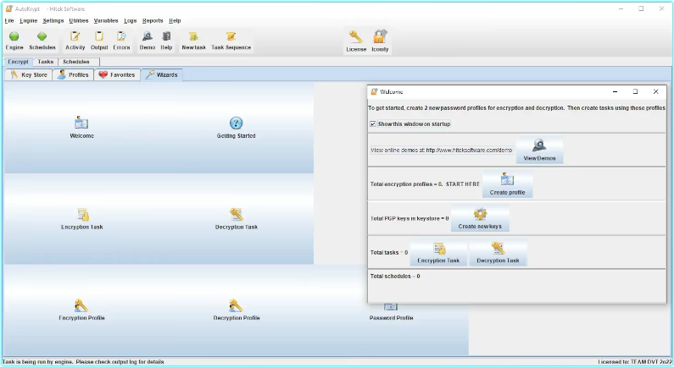Select the Key Store tab
674x367 pixels.
click(x=28, y=74)
